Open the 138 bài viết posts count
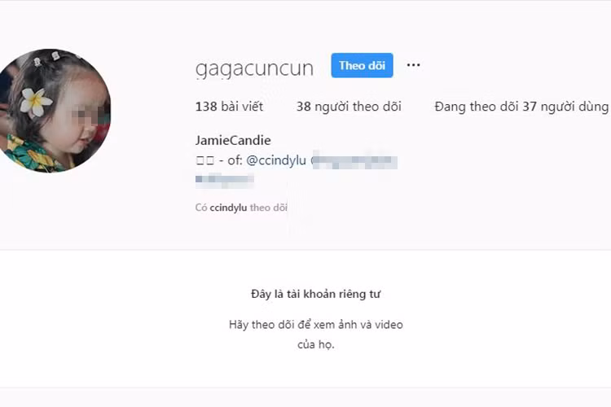The height and width of the screenshot is (407, 611). pyautogui.click(x=229, y=107)
